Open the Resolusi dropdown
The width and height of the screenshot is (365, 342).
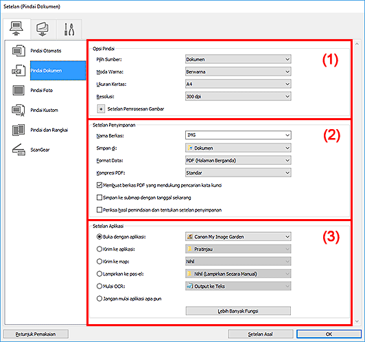pyautogui.click(x=238, y=96)
